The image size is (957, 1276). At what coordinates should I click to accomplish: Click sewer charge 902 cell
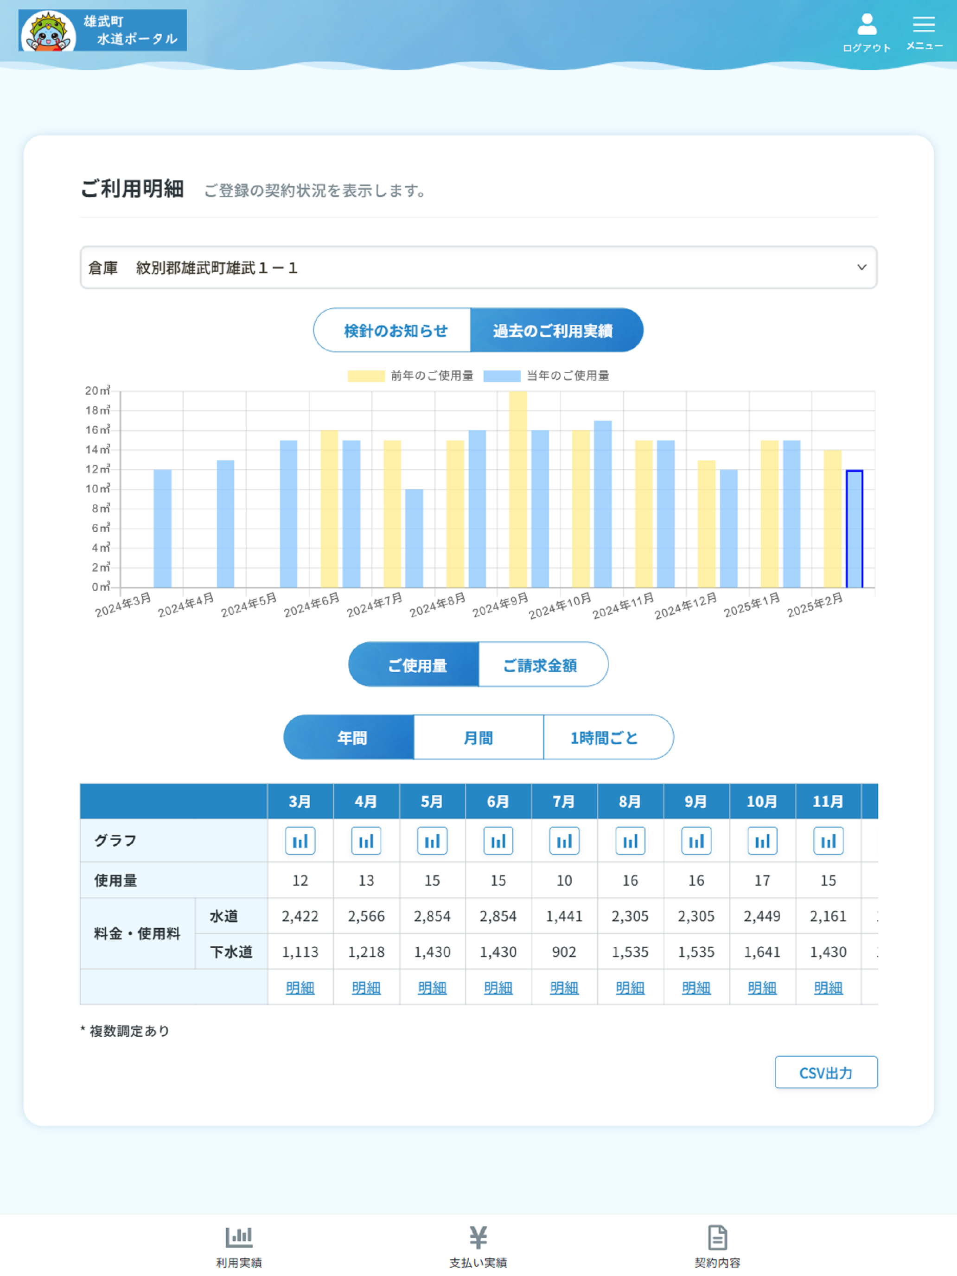pyautogui.click(x=564, y=952)
